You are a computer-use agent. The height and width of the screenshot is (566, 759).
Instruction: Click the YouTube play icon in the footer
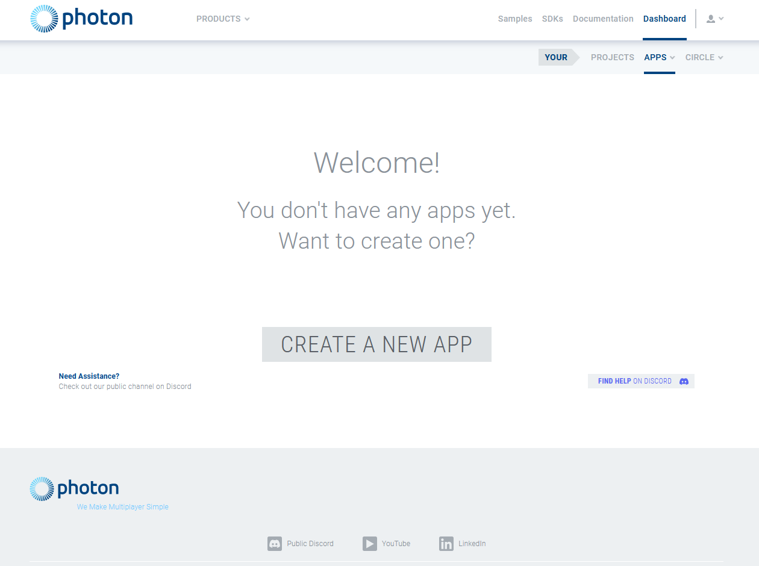tap(370, 544)
